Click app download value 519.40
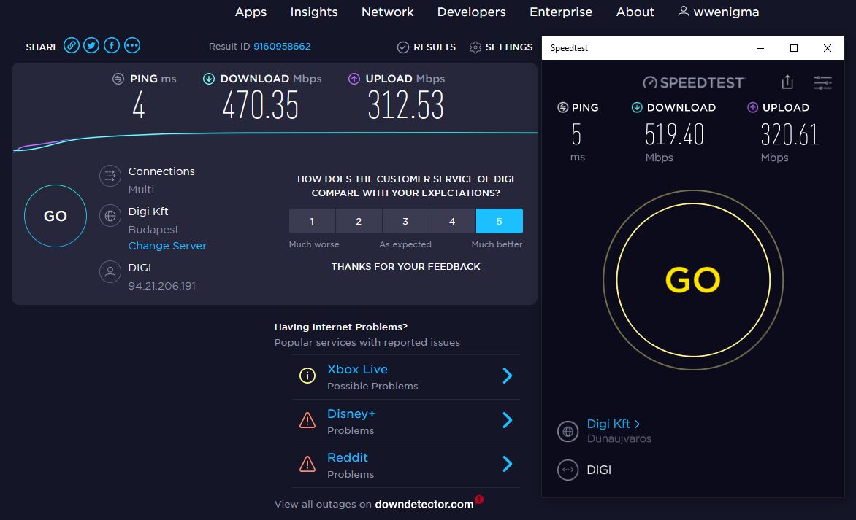856x520 pixels. [674, 135]
